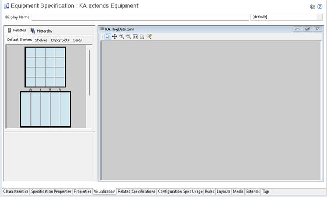Click the icon left of help

(312, 7)
